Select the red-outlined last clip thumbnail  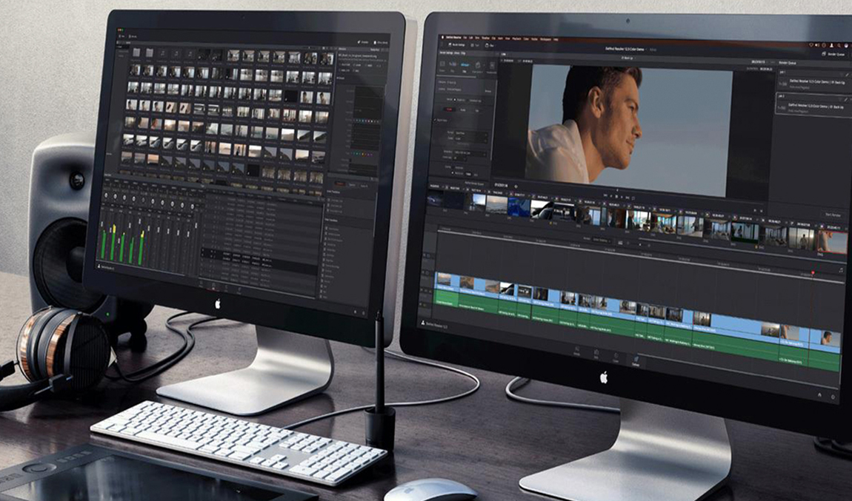coord(833,243)
